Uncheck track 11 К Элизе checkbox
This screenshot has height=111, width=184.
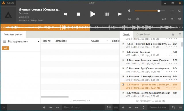[123, 77]
